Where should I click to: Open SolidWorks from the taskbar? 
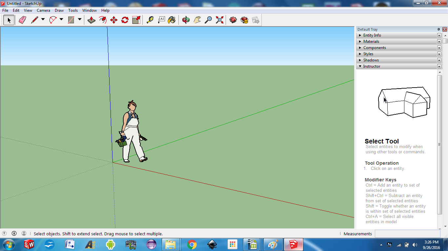(x=29, y=244)
